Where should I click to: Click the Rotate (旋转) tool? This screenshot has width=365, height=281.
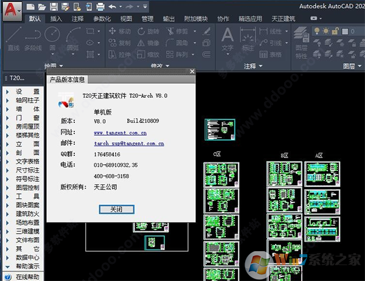(148, 31)
